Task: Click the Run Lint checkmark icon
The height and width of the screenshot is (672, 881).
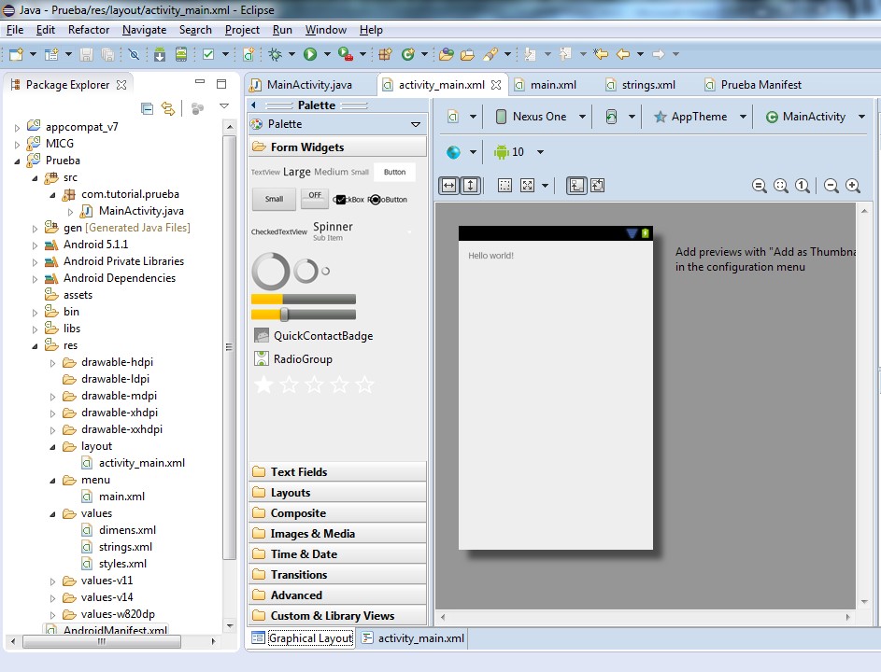Action: click(x=208, y=54)
